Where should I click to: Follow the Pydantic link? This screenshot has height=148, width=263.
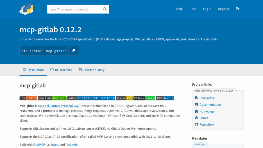[x=71, y=145]
